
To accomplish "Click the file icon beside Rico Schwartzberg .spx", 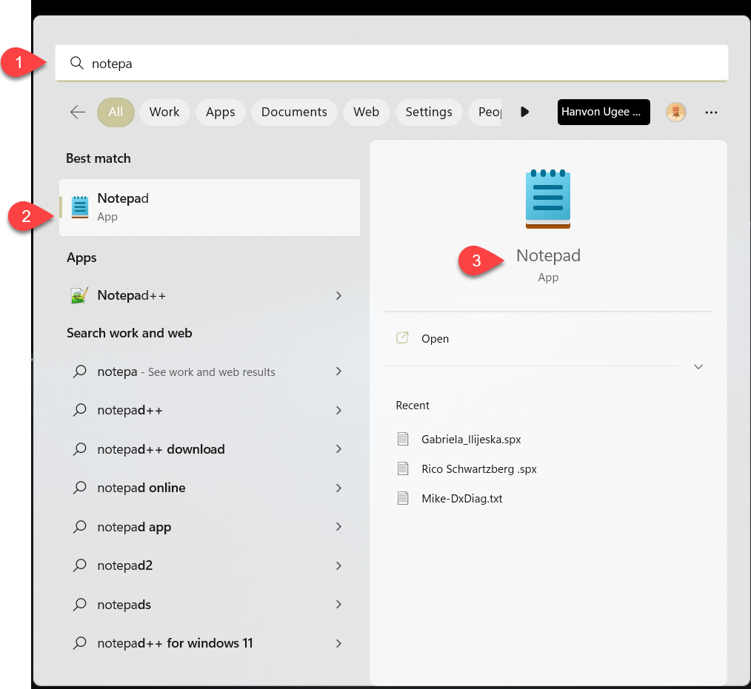I will 404,468.
